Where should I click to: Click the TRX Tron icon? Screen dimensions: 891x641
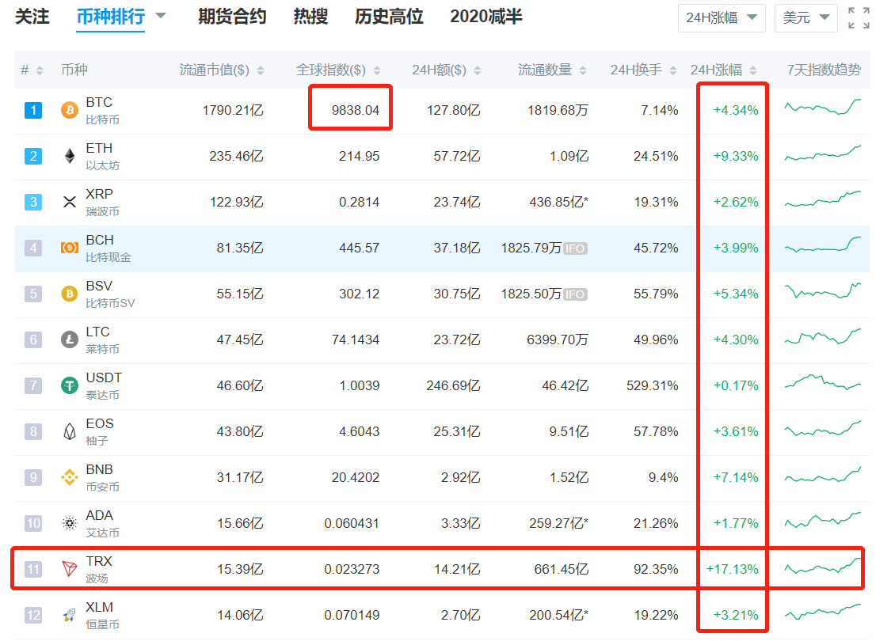pyautogui.click(x=70, y=569)
